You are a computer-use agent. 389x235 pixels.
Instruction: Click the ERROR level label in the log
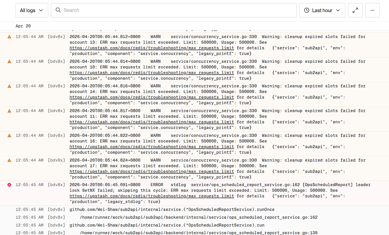[x=157, y=185]
